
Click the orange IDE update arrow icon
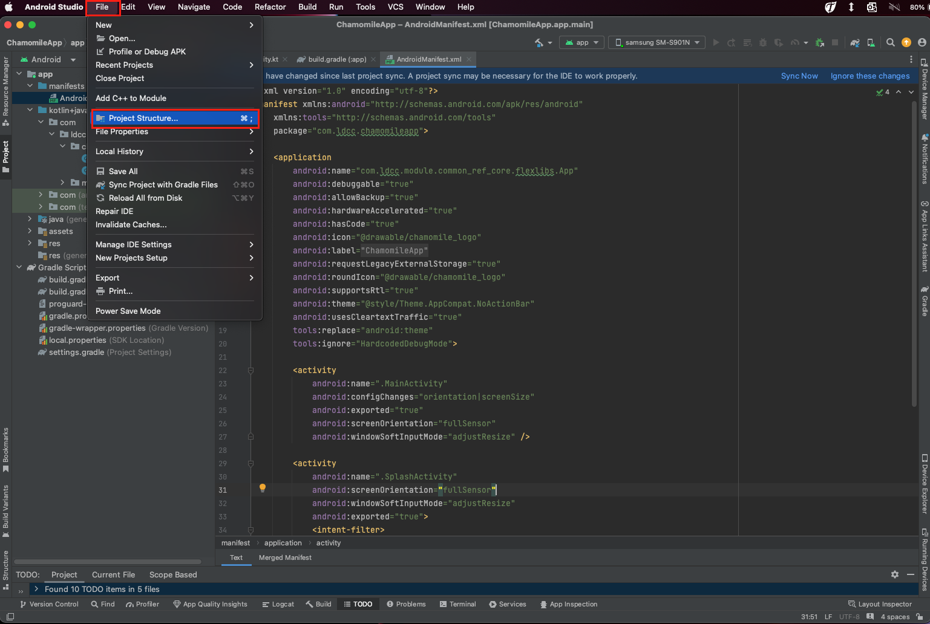point(906,42)
